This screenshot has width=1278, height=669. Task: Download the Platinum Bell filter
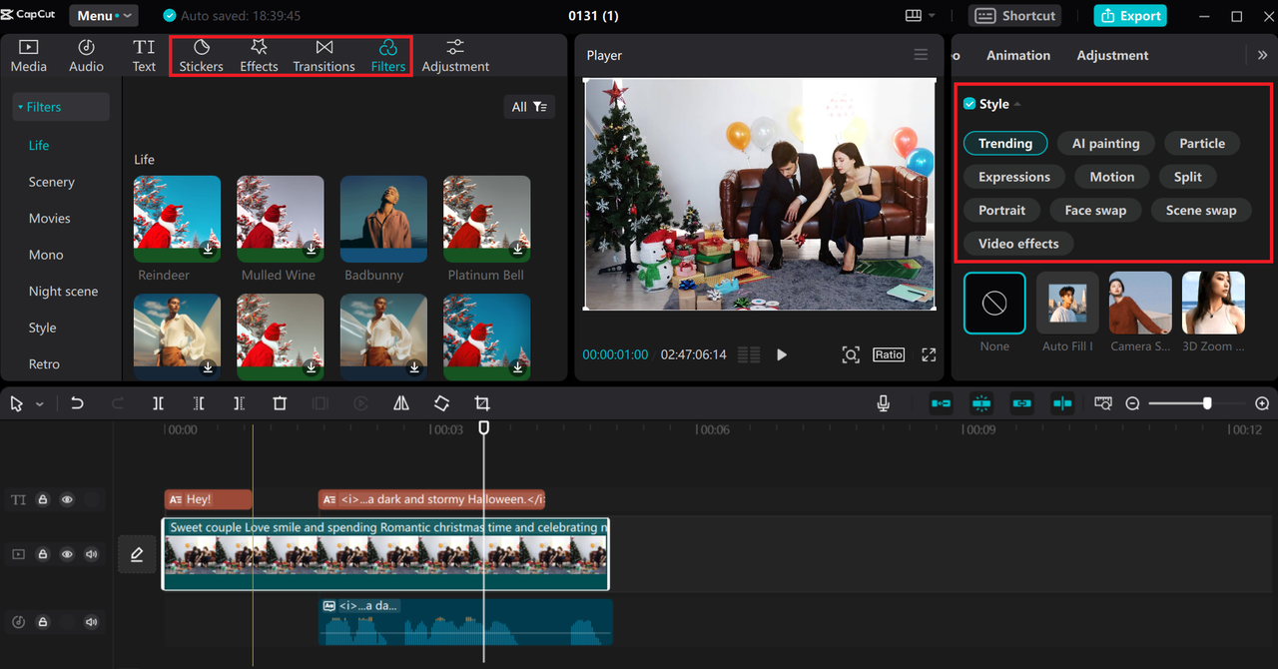pyautogui.click(x=518, y=250)
